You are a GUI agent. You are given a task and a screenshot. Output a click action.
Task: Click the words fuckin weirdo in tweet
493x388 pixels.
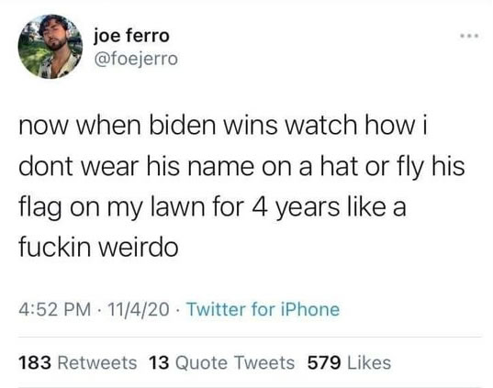[98, 247]
